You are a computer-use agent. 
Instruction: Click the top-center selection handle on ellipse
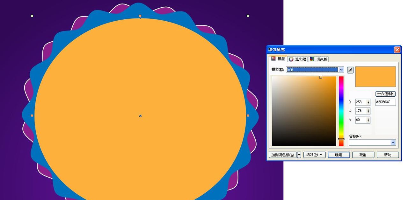tap(140, 16)
